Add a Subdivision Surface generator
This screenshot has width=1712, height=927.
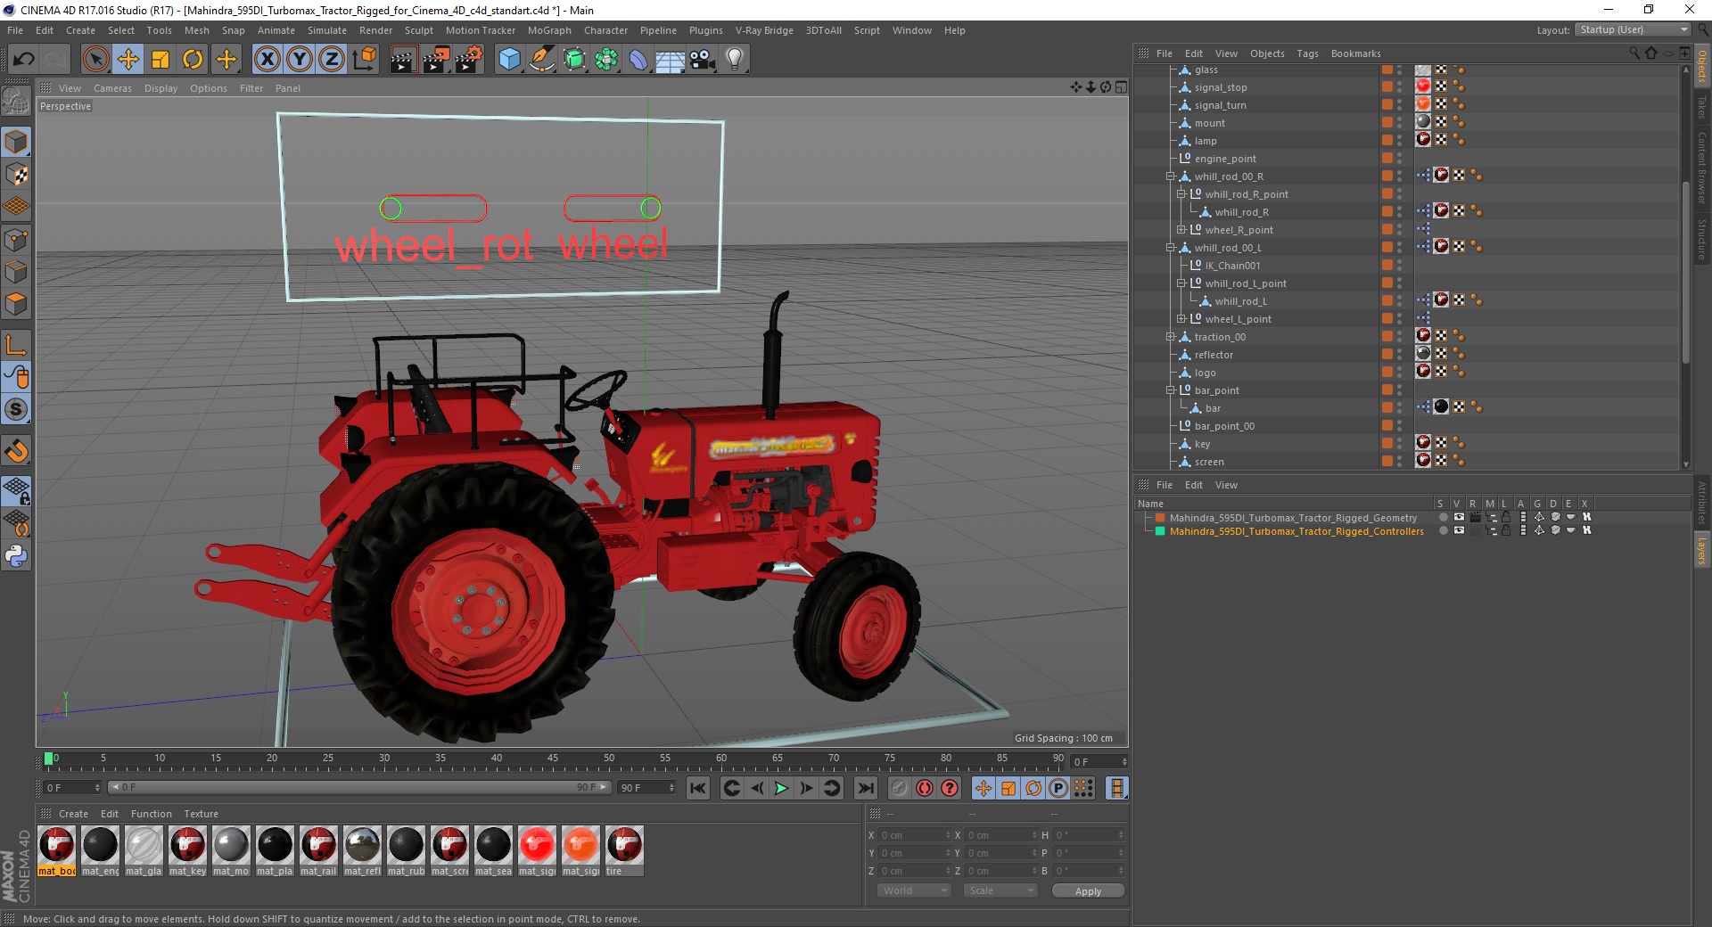pyautogui.click(x=574, y=60)
